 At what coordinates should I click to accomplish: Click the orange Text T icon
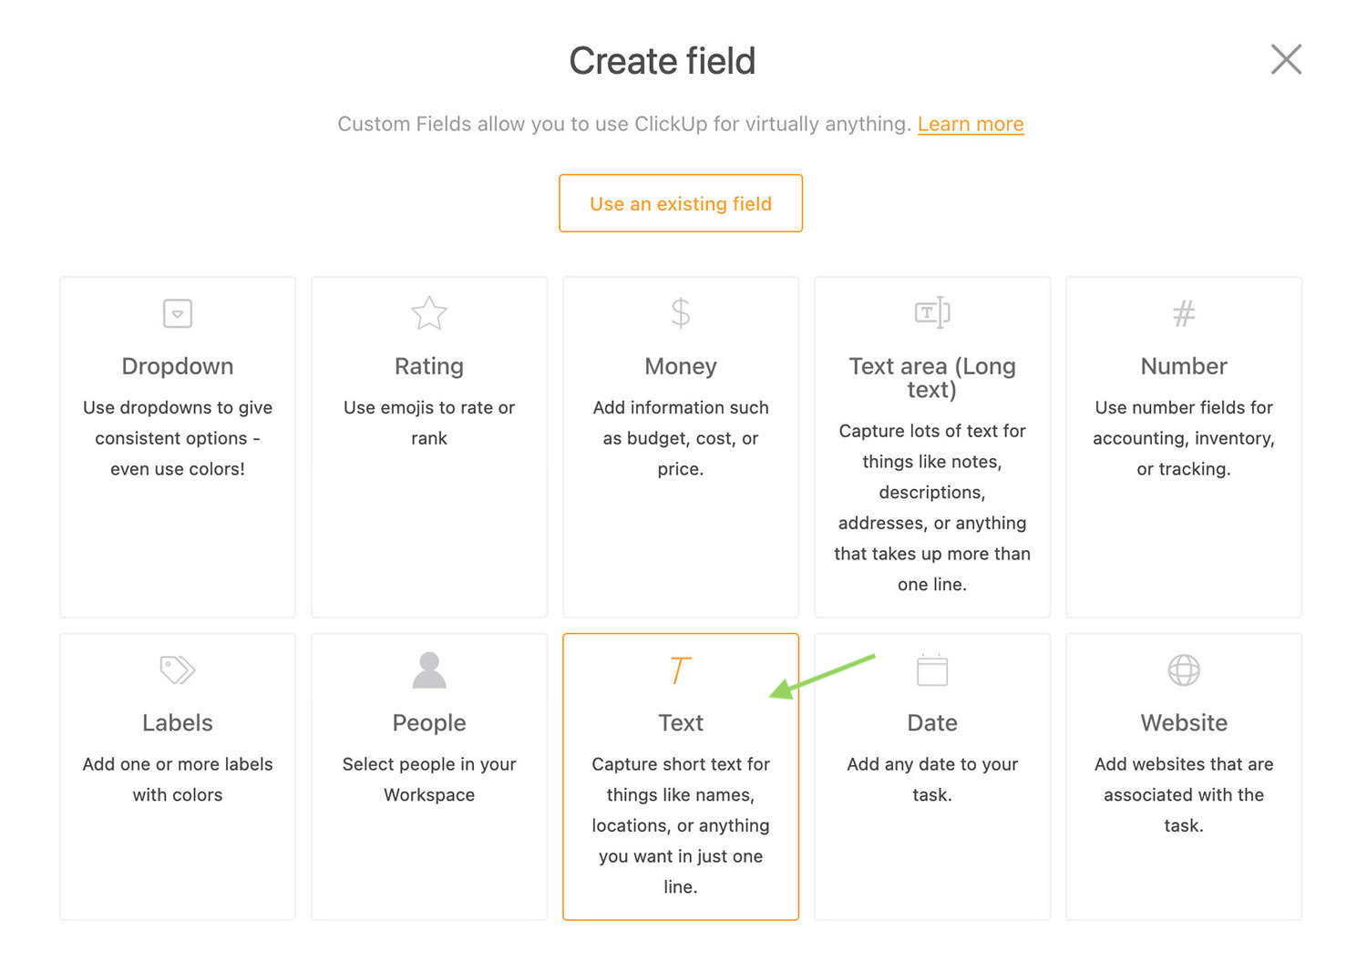coord(680,670)
